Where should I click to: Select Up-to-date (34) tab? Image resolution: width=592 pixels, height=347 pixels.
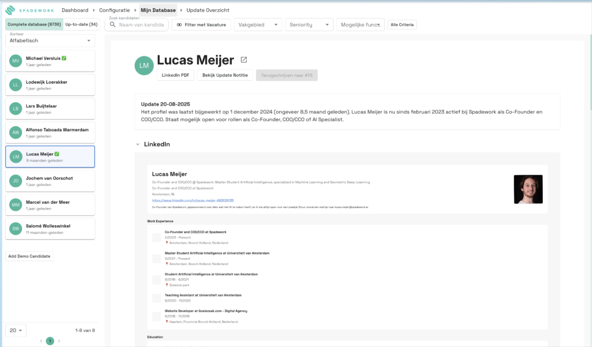coord(81,24)
